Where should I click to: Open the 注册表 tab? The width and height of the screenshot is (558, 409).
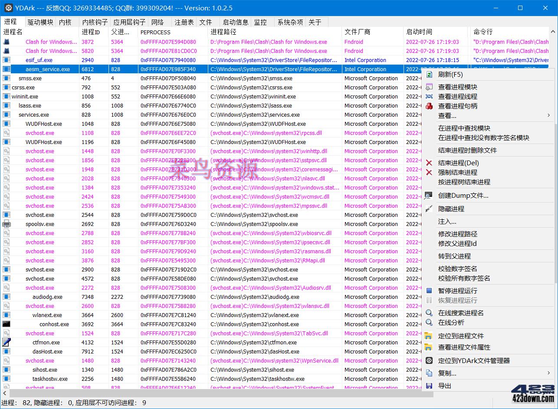[184, 22]
